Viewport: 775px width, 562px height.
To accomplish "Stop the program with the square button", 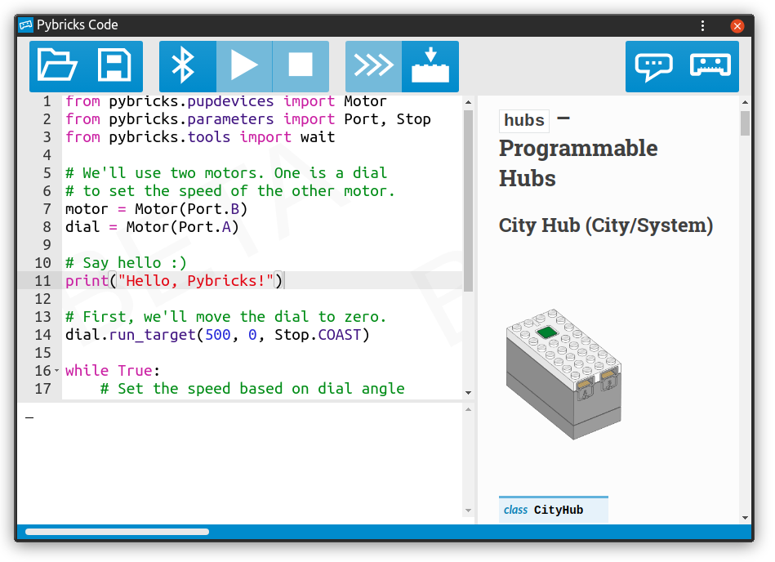I will pos(301,66).
